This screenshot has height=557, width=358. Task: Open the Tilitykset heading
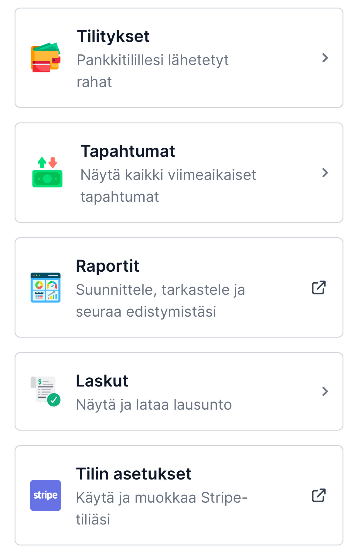(113, 36)
